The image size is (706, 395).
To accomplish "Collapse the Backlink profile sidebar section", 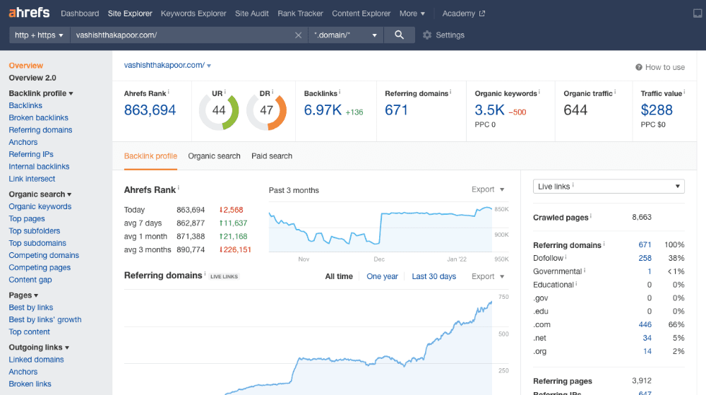I will [41, 93].
